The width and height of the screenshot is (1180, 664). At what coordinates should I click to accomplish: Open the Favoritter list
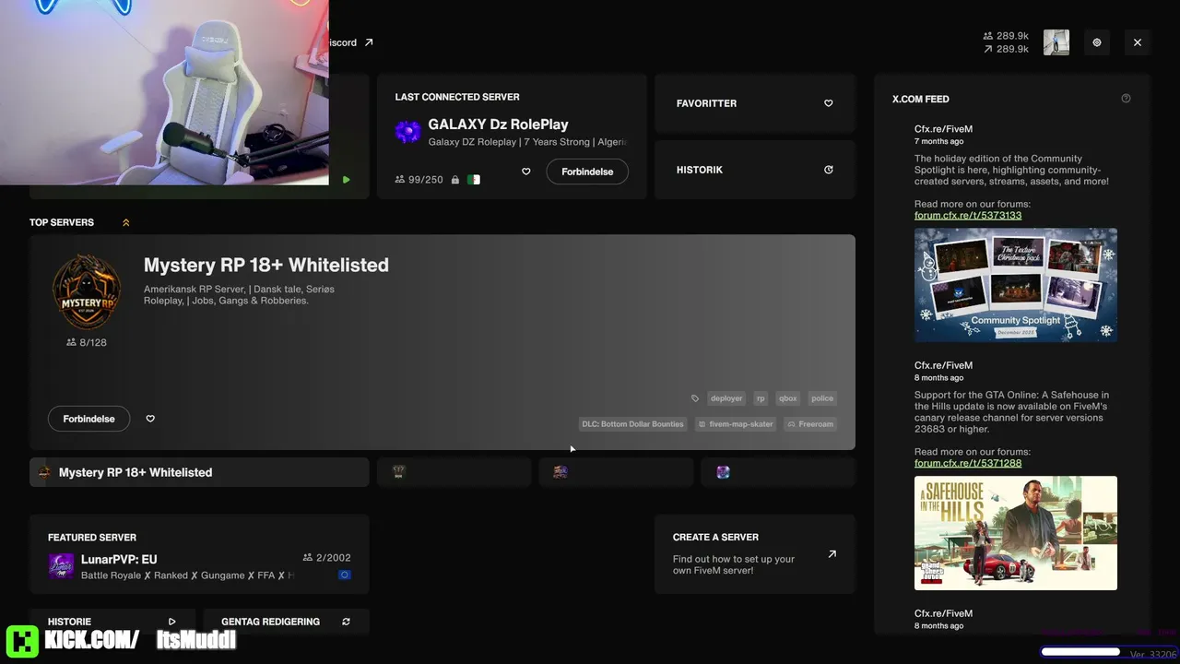(x=755, y=103)
